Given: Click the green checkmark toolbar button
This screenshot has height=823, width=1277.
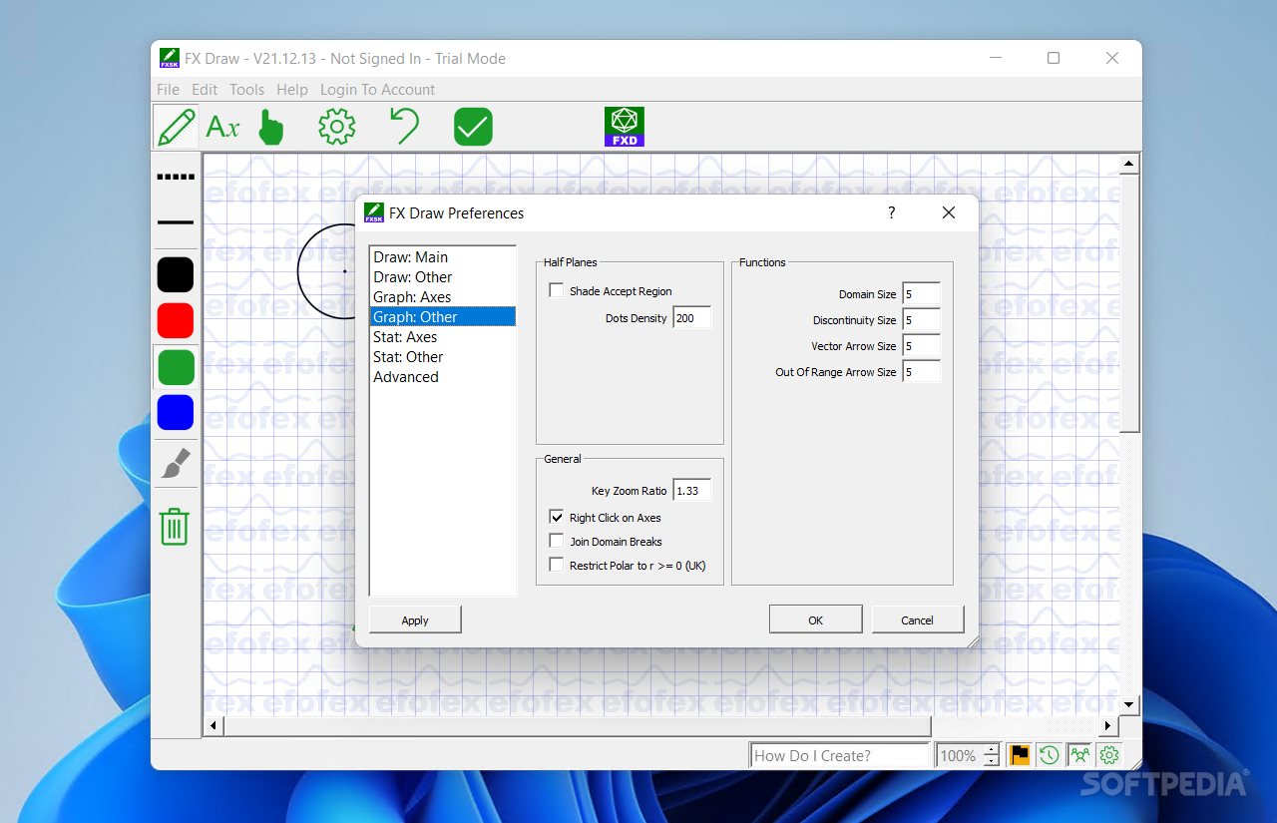Looking at the screenshot, I should pos(473,127).
